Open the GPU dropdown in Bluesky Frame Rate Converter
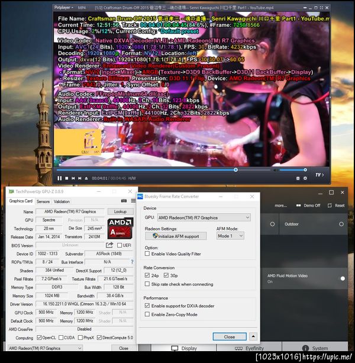Screen dimensions: 355x363 point(204,217)
